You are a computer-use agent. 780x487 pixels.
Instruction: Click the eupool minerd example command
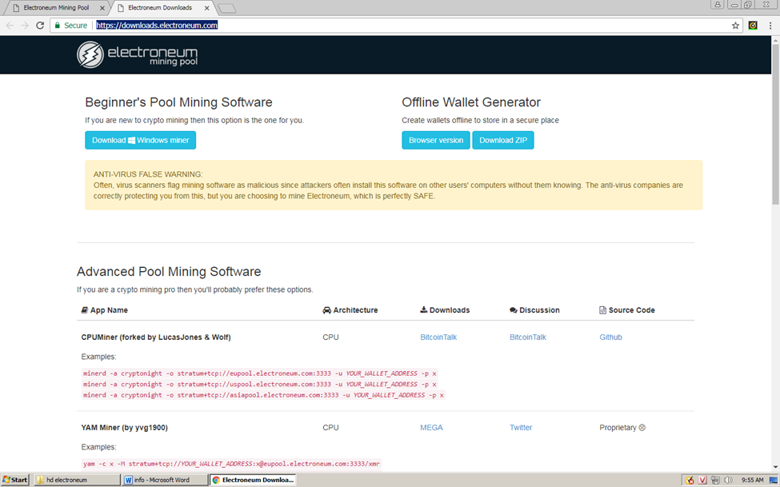pos(260,373)
